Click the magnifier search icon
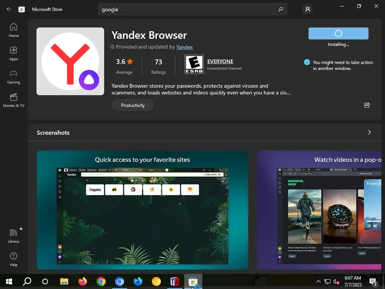The height and width of the screenshot is (289, 385). click(280, 9)
